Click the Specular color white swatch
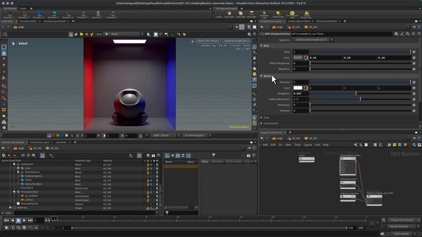Viewport: 422px width, 237px height. pos(297,88)
